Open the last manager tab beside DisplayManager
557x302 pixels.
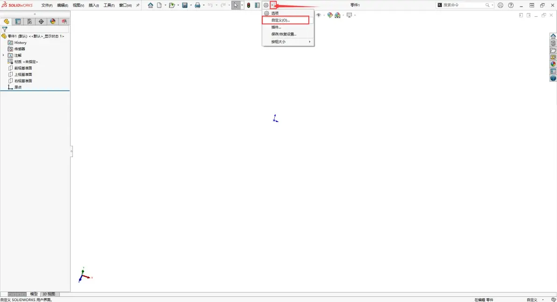(x=64, y=22)
